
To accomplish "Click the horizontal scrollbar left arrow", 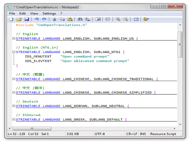I will [x=10, y=128].
